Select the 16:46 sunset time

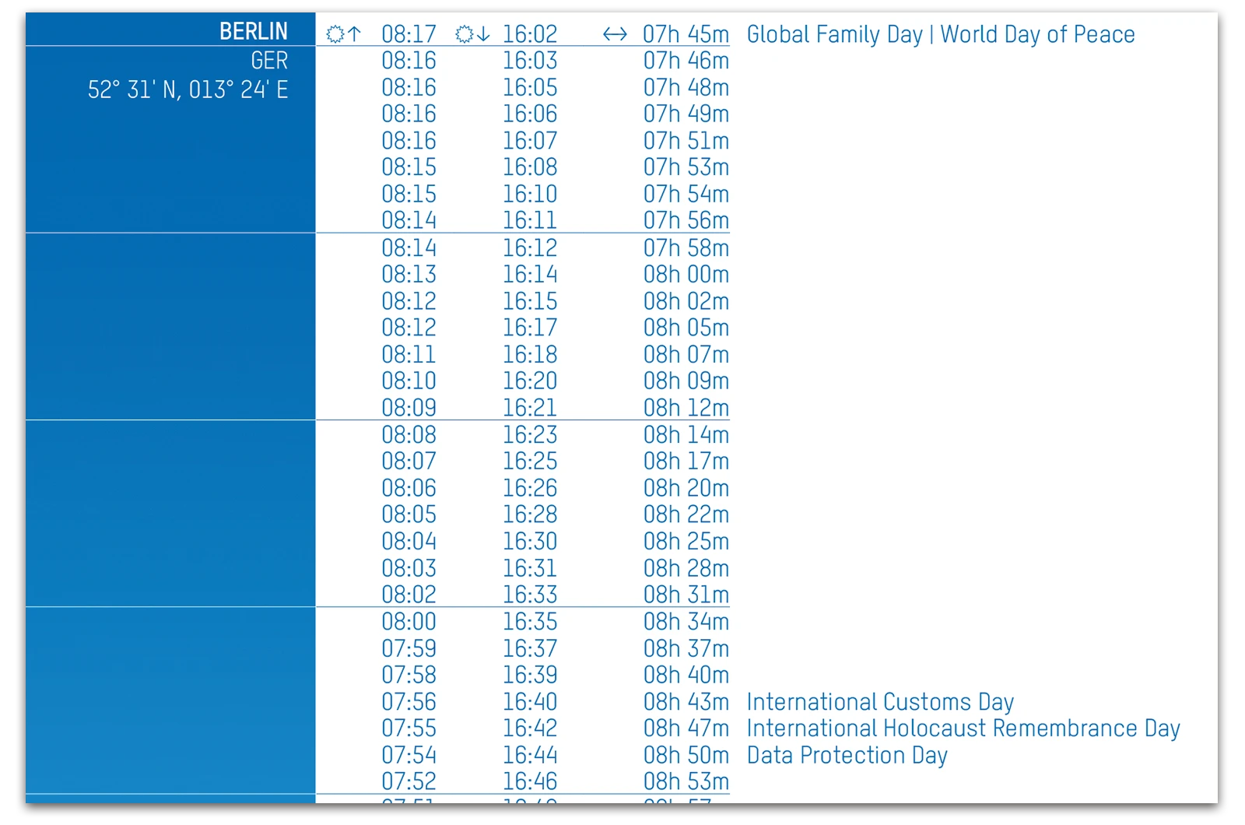[x=530, y=781]
